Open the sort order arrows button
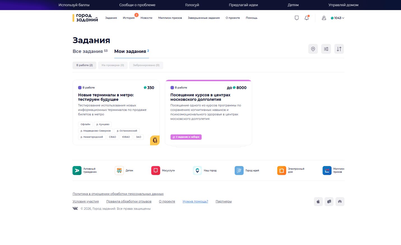The height and width of the screenshot is (245, 401). click(339, 49)
